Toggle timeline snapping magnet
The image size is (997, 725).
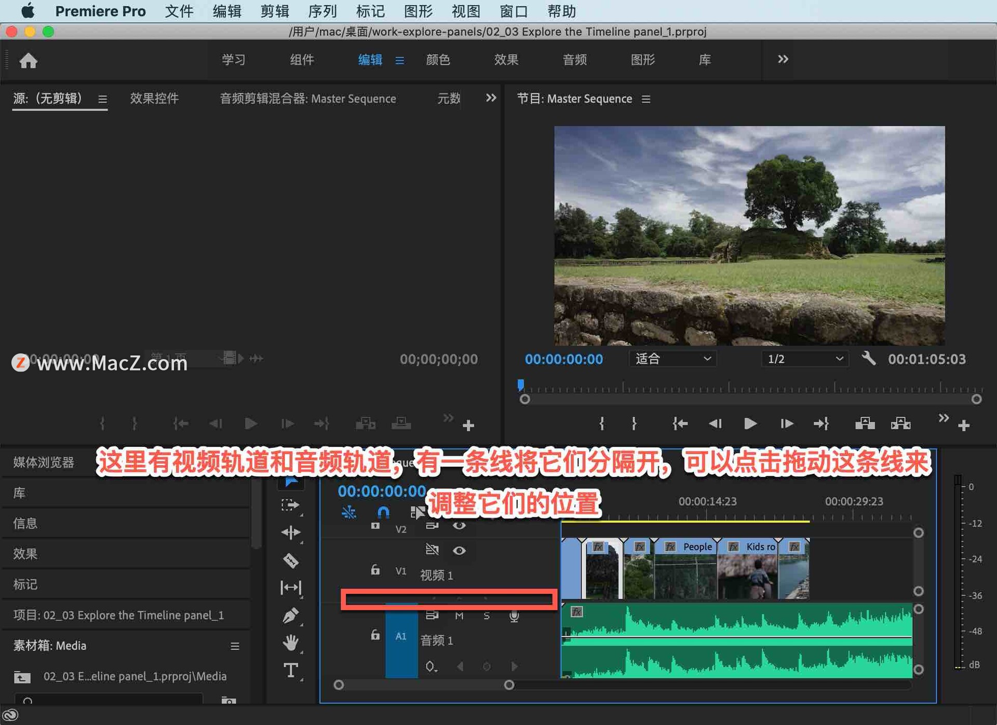click(383, 513)
